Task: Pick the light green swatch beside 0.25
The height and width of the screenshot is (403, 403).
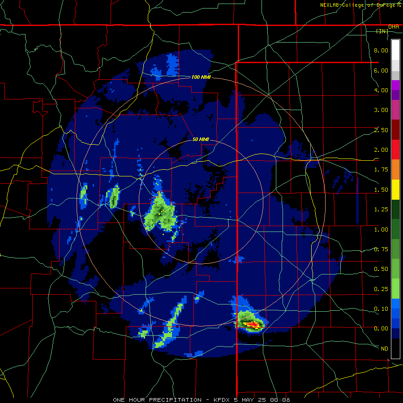Action: [x=395, y=289]
